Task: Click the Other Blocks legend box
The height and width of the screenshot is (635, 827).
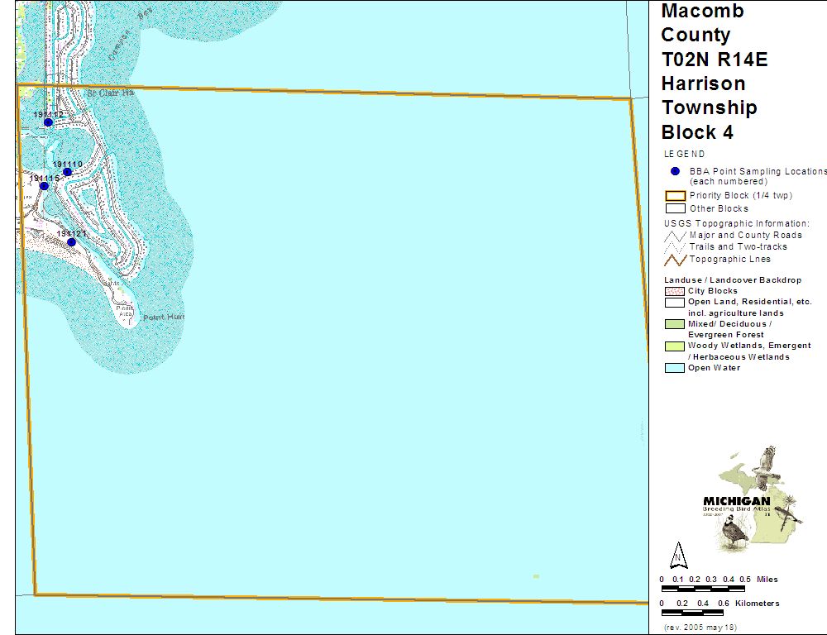Action: tap(675, 208)
